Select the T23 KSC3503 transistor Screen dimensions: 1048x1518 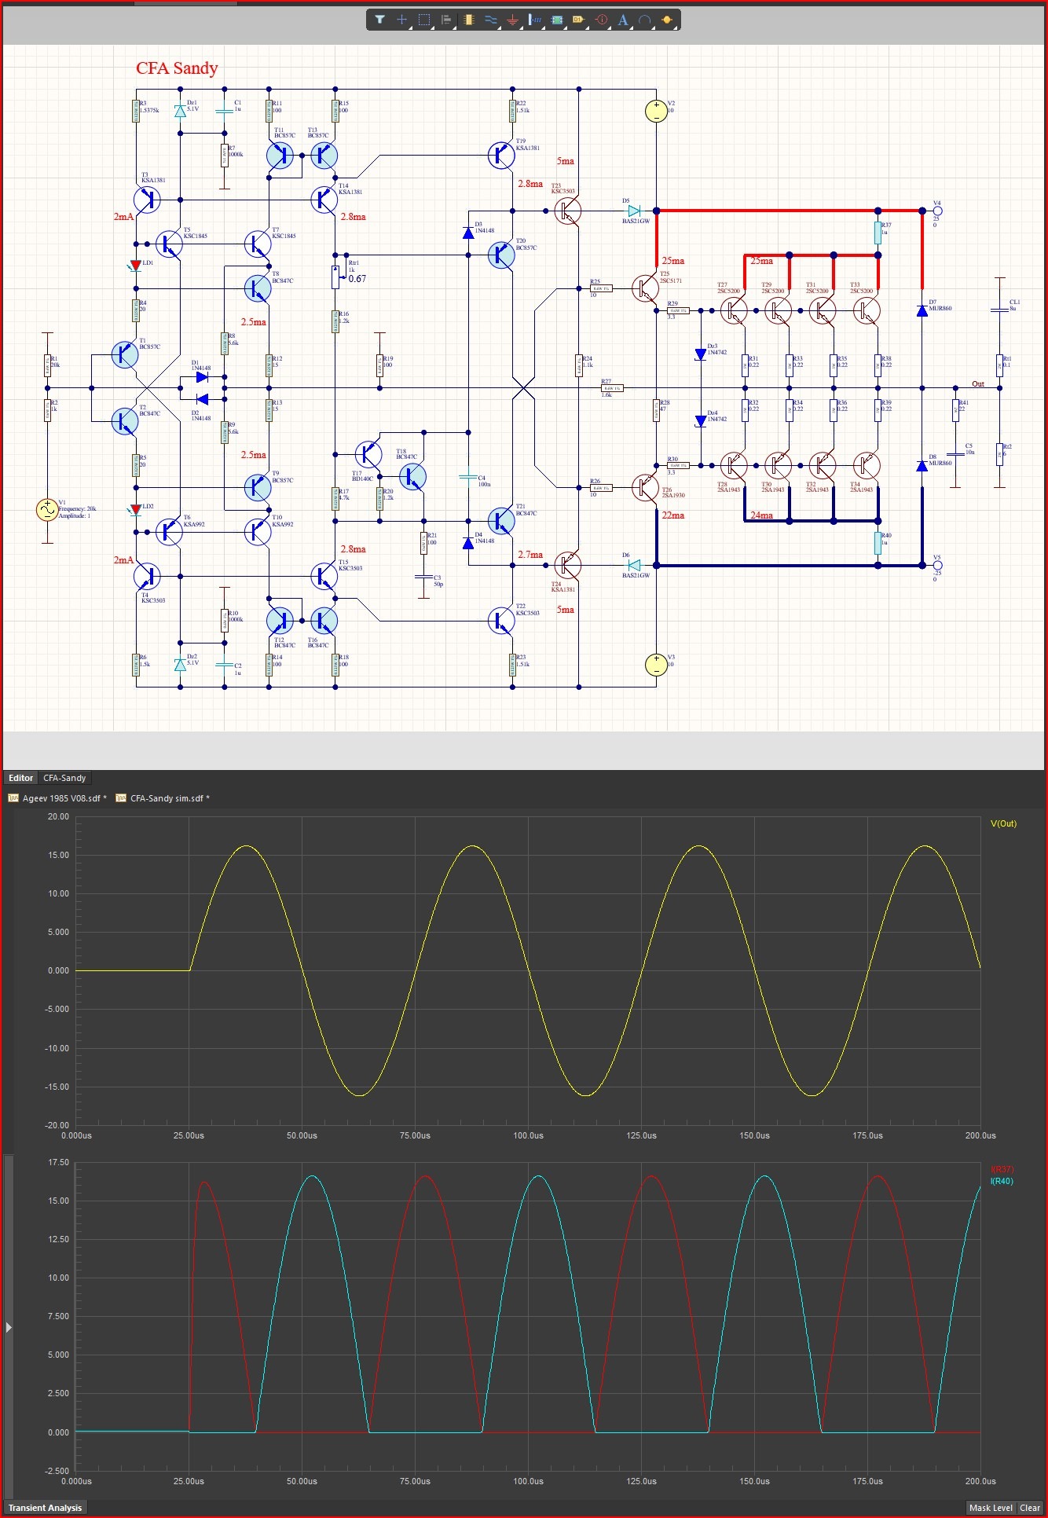tap(567, 211)
